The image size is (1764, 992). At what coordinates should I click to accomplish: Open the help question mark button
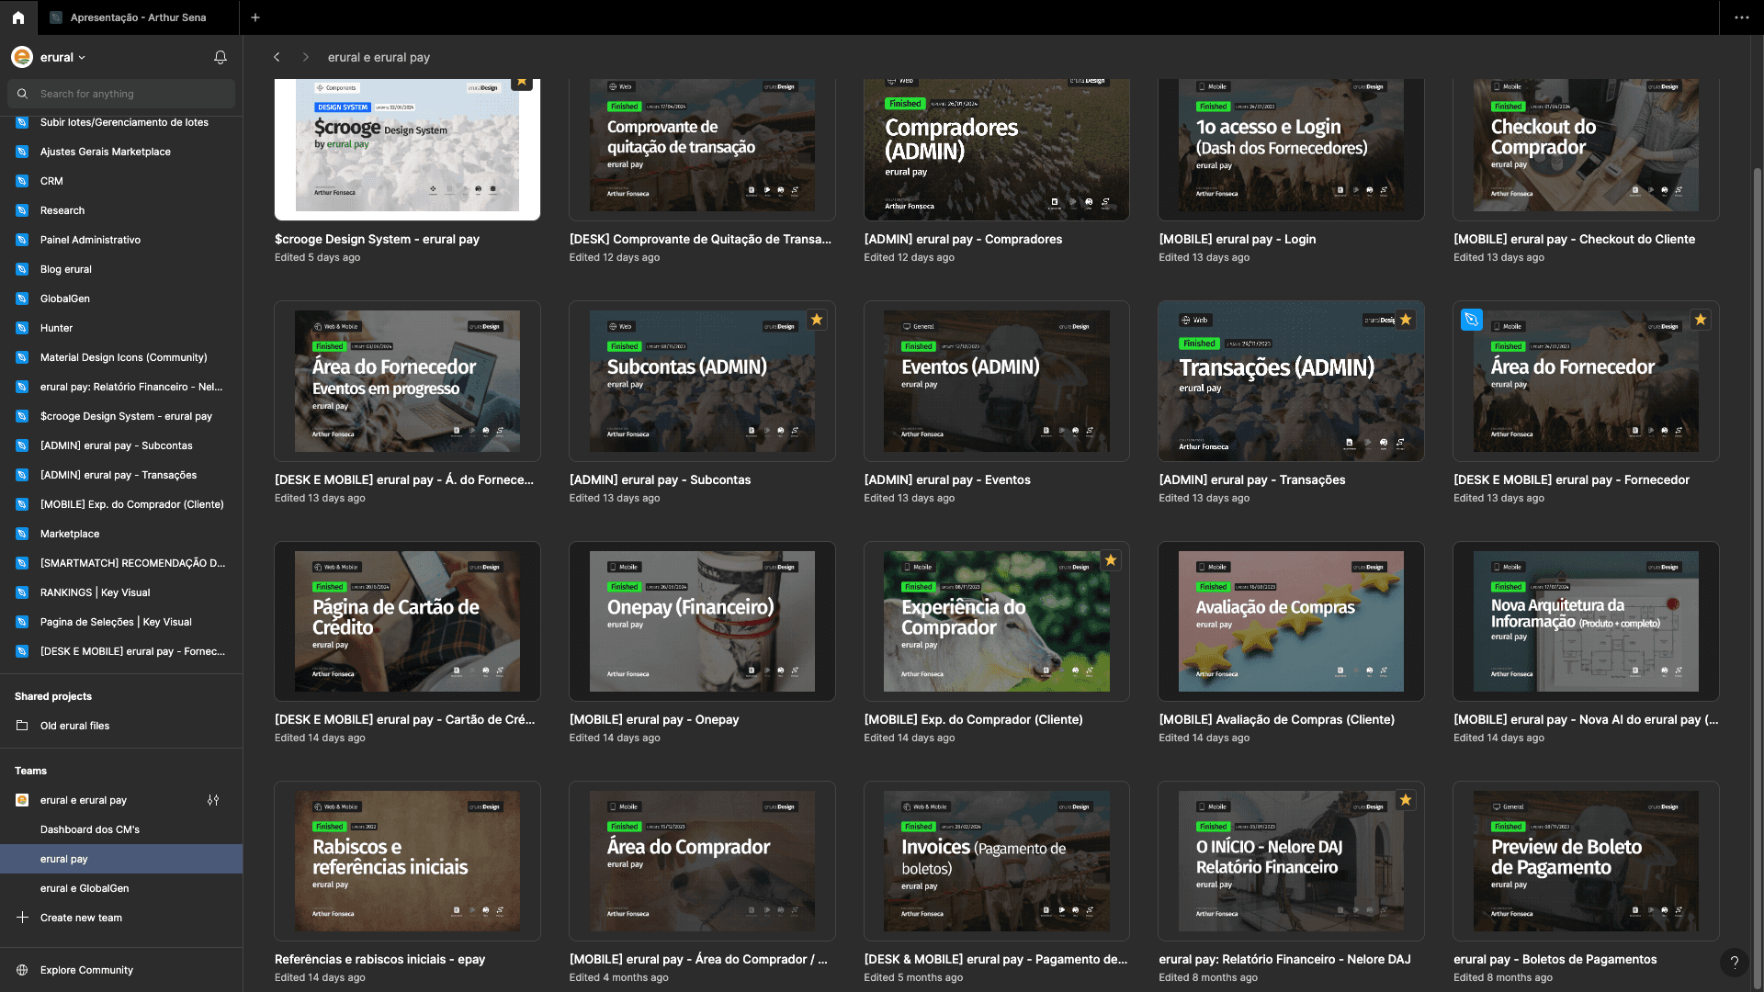1734,962
